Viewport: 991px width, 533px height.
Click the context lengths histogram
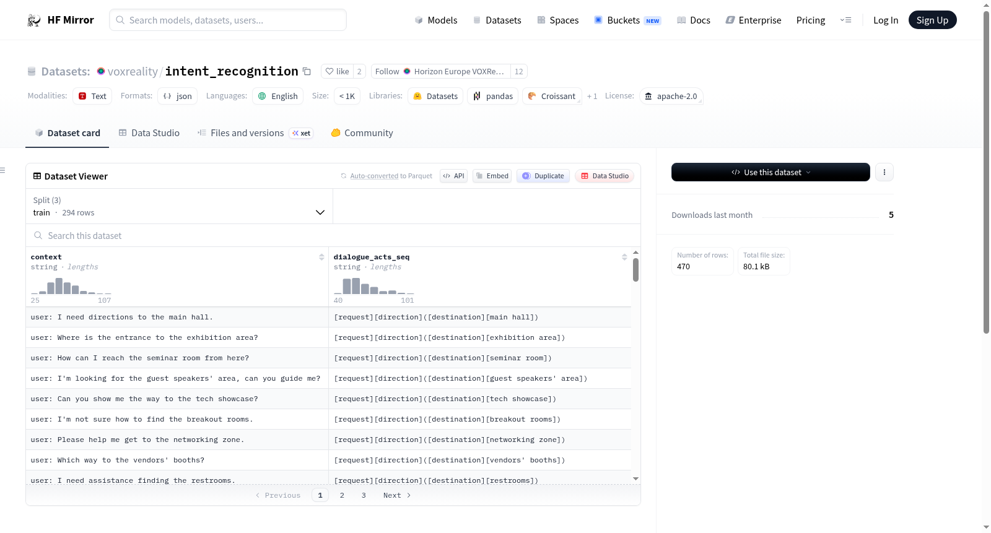click(x=71, y=286)
